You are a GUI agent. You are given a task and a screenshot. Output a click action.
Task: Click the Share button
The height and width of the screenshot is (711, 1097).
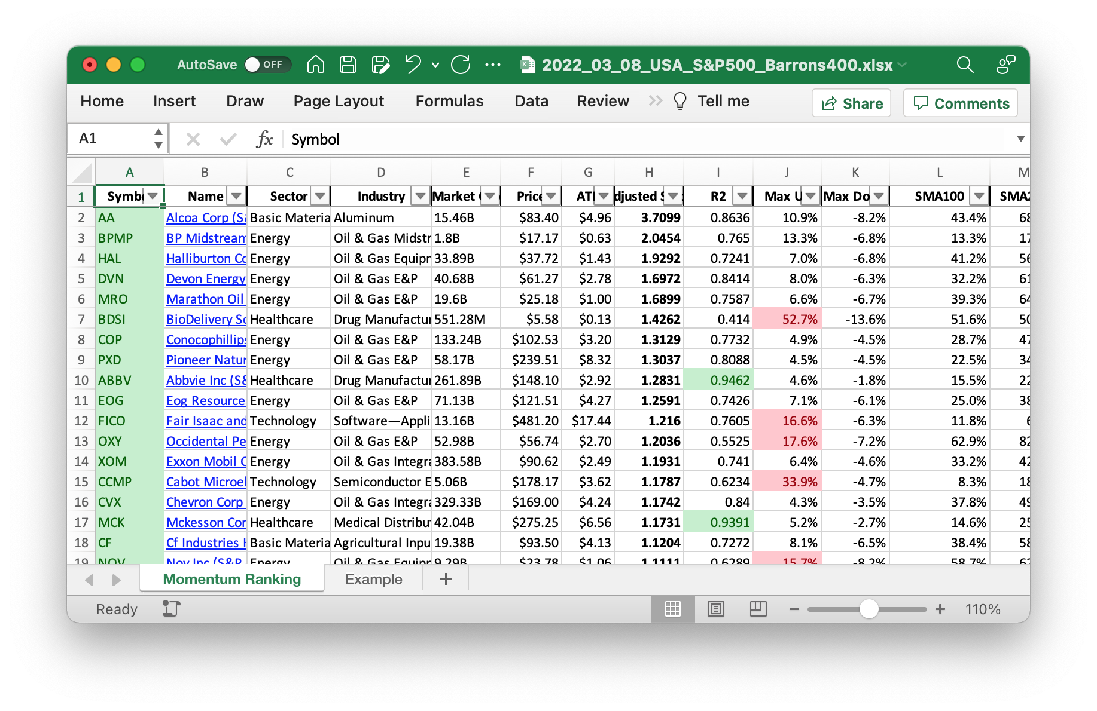(x=851, y=103)
